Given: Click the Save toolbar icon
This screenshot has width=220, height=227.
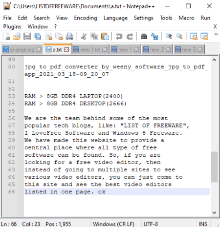Looking at the screenshot, I should (27, 36).
